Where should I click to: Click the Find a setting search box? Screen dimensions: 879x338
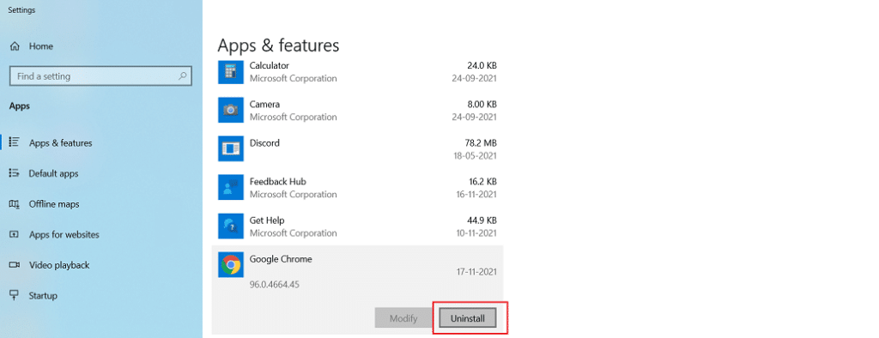point(101,75)
